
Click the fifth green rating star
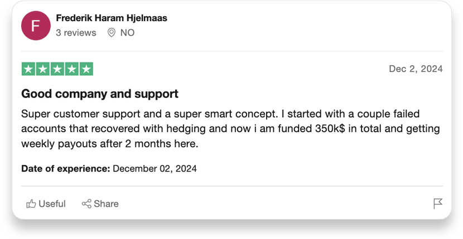pos(86,69)
